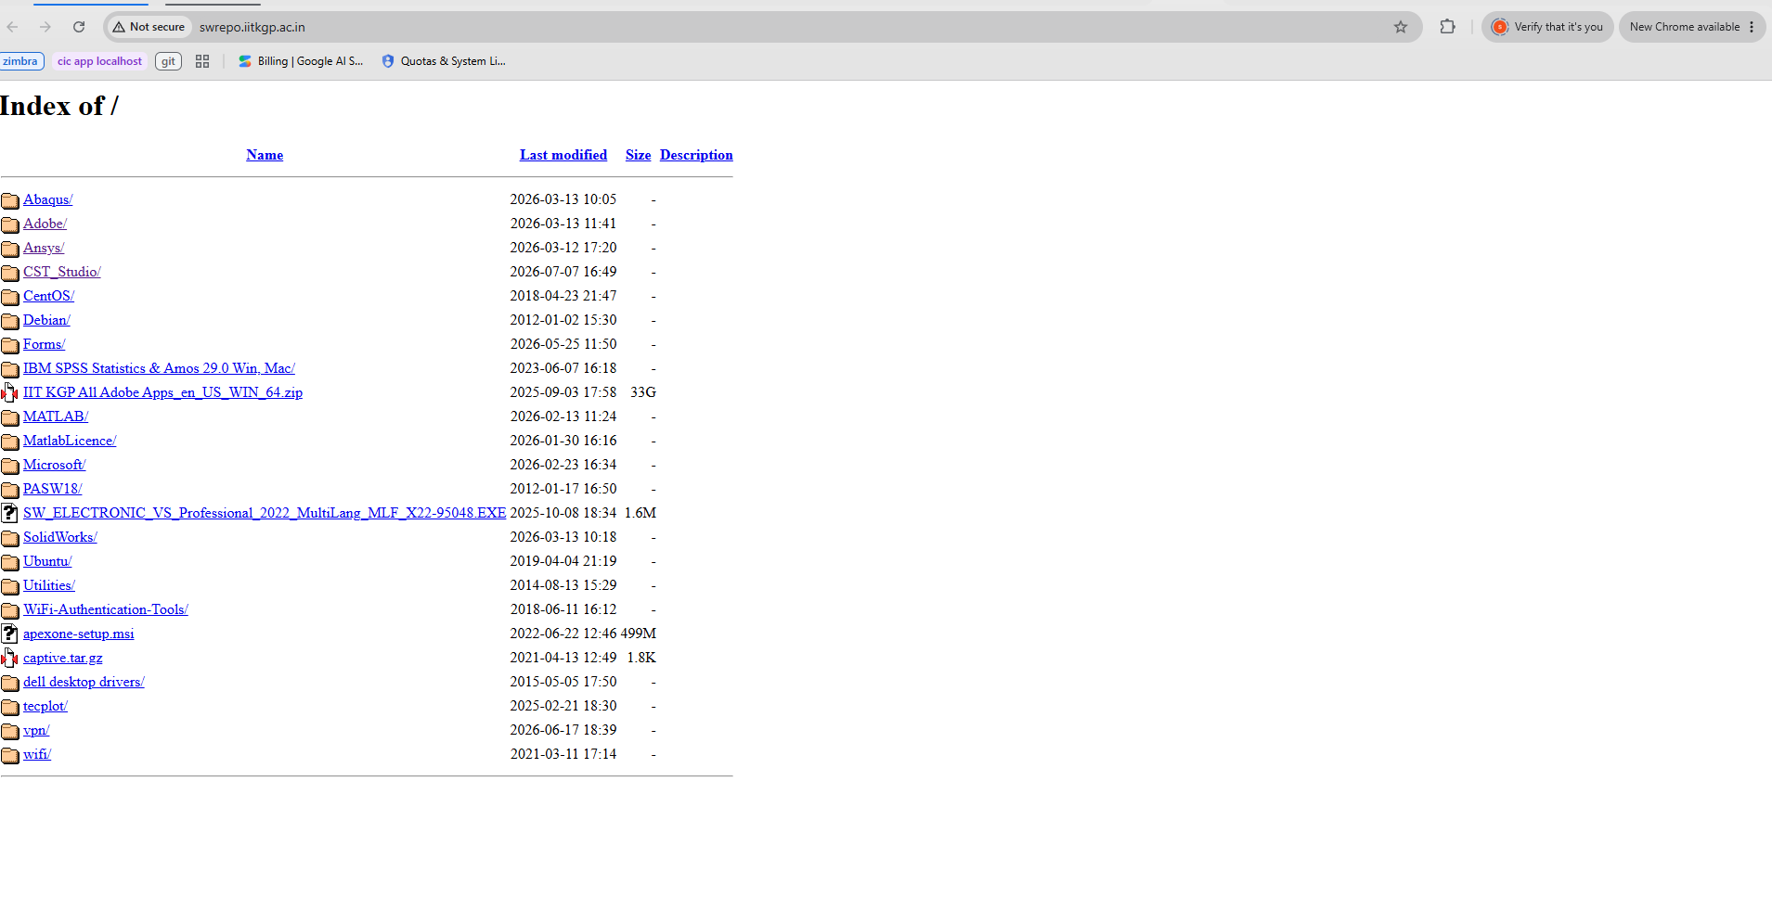Sort listing by Size header
This screenshot has height=922, width=1772.
click(638, 155)
